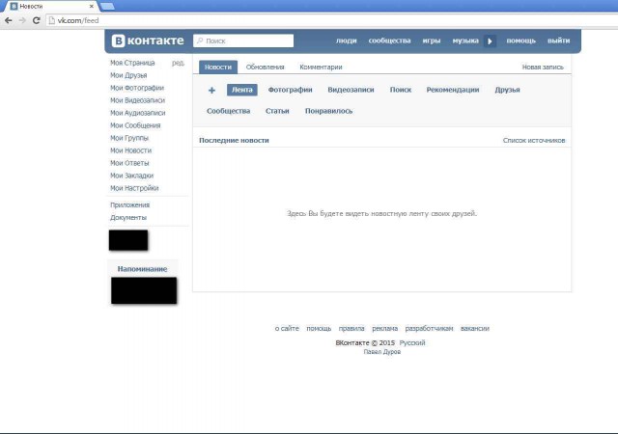Select the Фотографии filter
This screenshot has height=434, width=618.
pyautogui.click(x=290, y=90)
